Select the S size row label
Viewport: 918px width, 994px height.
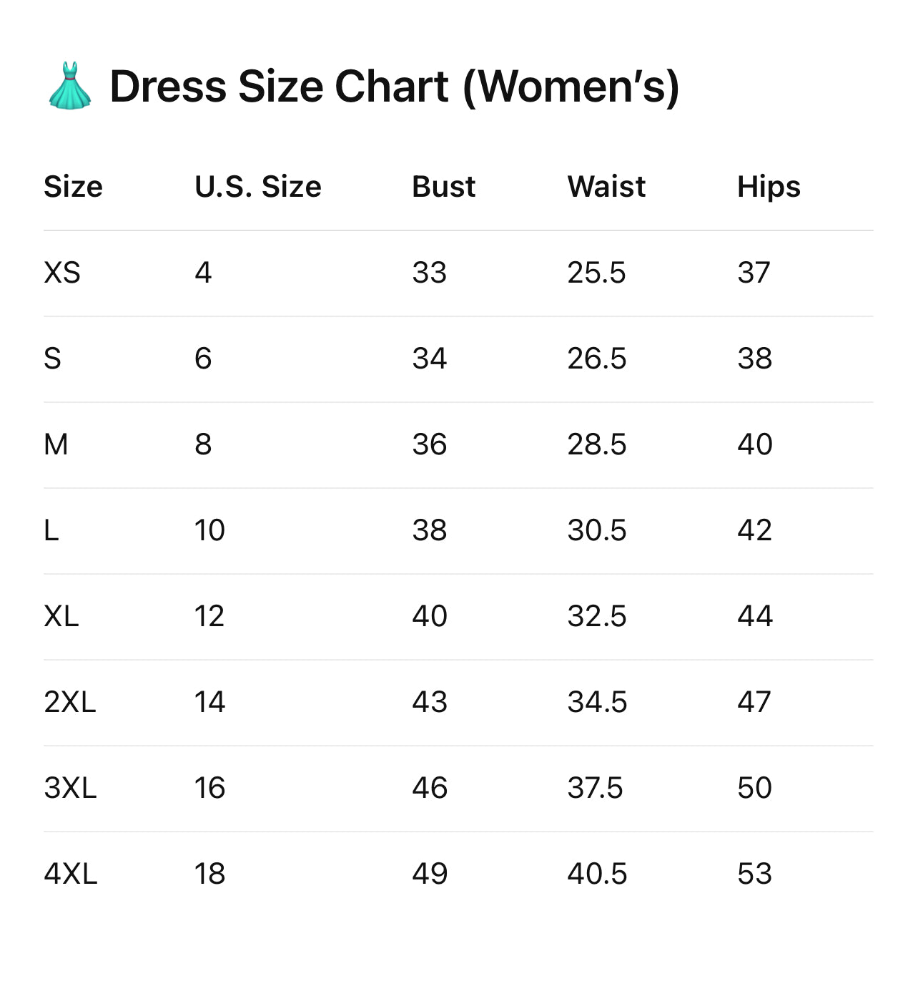coord(52,359)
